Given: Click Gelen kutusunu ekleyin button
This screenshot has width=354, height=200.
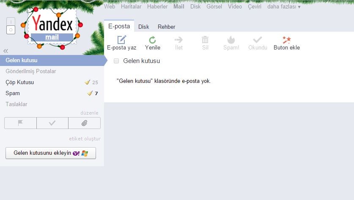Looking at the screenshot, I should (51, 153).
